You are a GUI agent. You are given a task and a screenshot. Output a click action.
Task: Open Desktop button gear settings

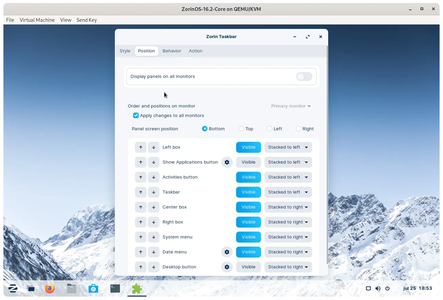[227, 267]
